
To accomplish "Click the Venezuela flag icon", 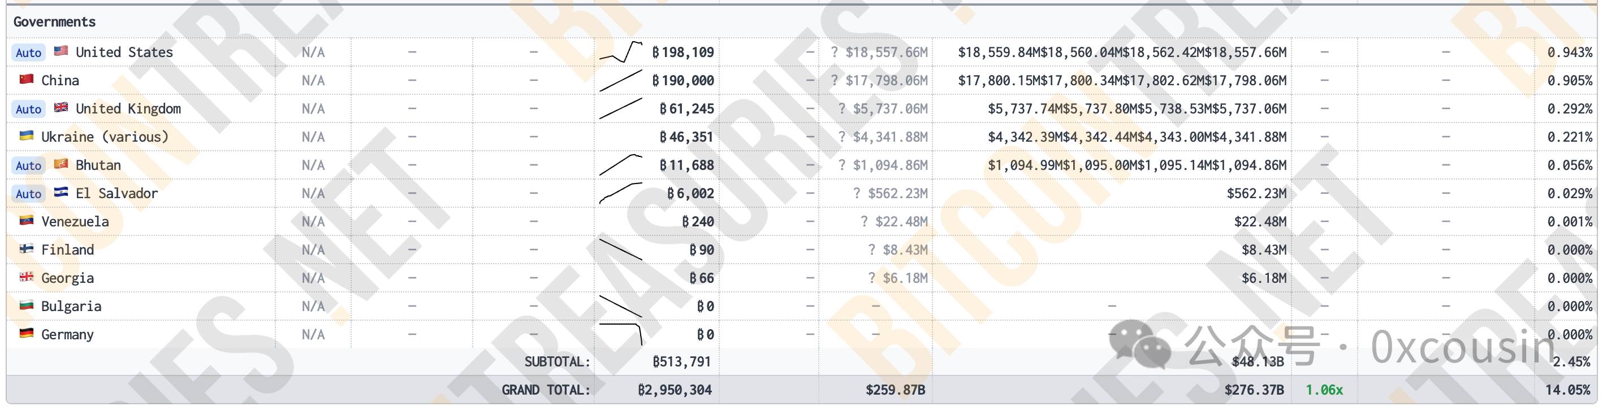I will [26, 220].
